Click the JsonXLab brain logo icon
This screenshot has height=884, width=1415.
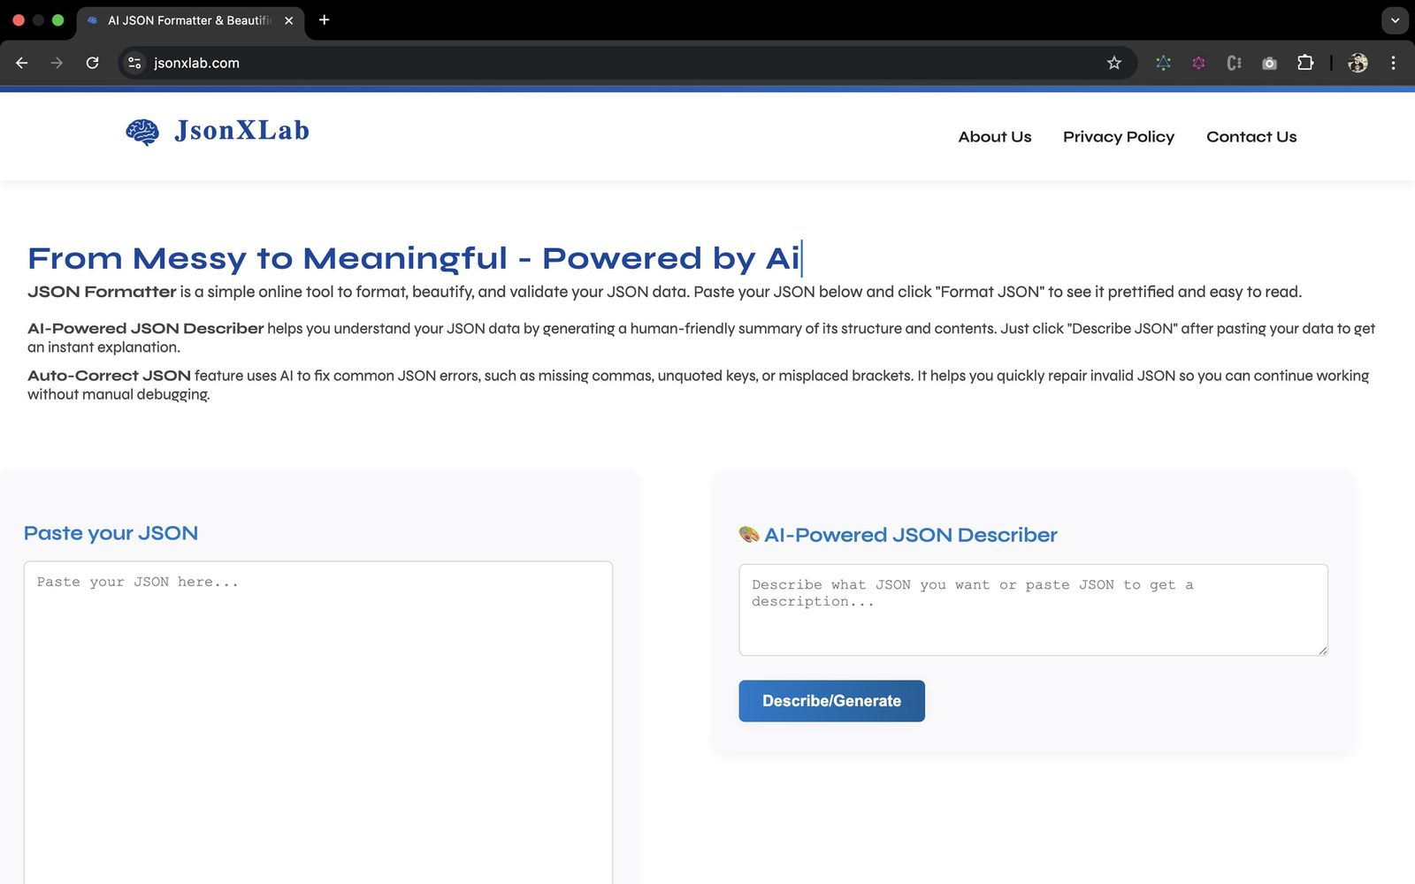142,132
